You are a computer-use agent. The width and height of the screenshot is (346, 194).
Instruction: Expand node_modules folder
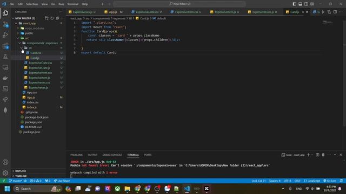[x=18, y=28]
